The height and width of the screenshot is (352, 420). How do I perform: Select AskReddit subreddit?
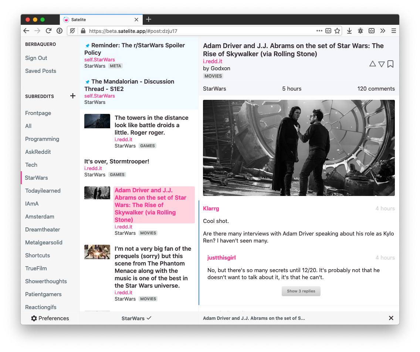[x=38, y=152]
